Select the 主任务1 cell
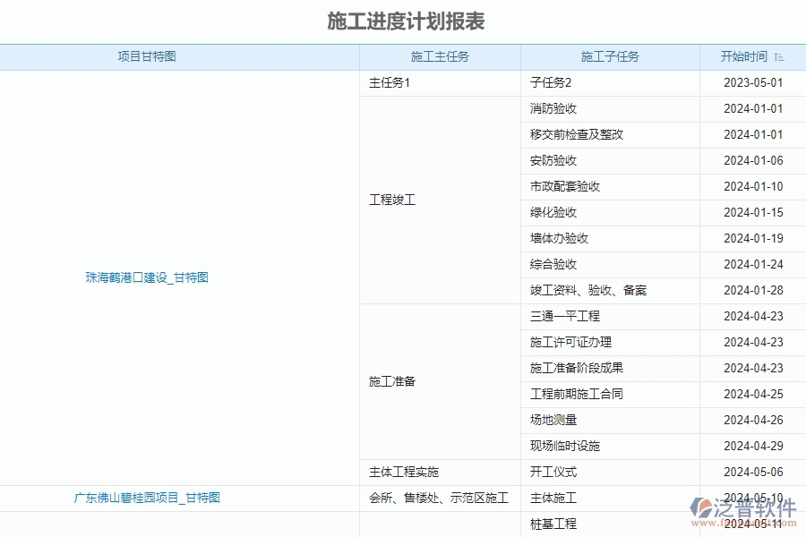The height and width of the screenshot is (537, 806). tap(383, 82)
